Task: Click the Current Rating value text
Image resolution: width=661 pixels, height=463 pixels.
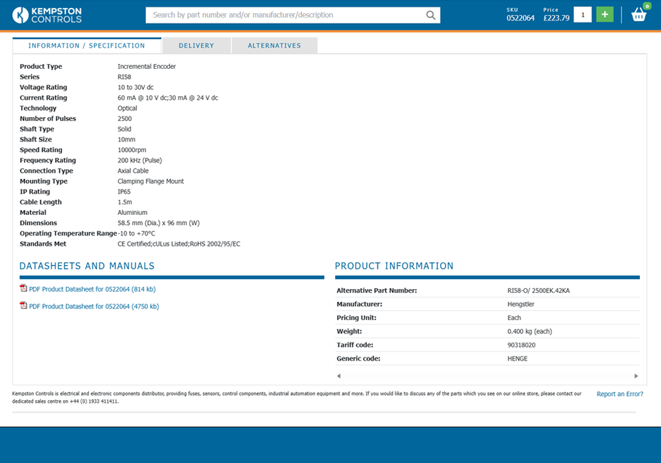Action: (x=168, y=98)
